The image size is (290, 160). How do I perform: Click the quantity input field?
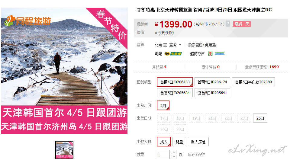163,155
